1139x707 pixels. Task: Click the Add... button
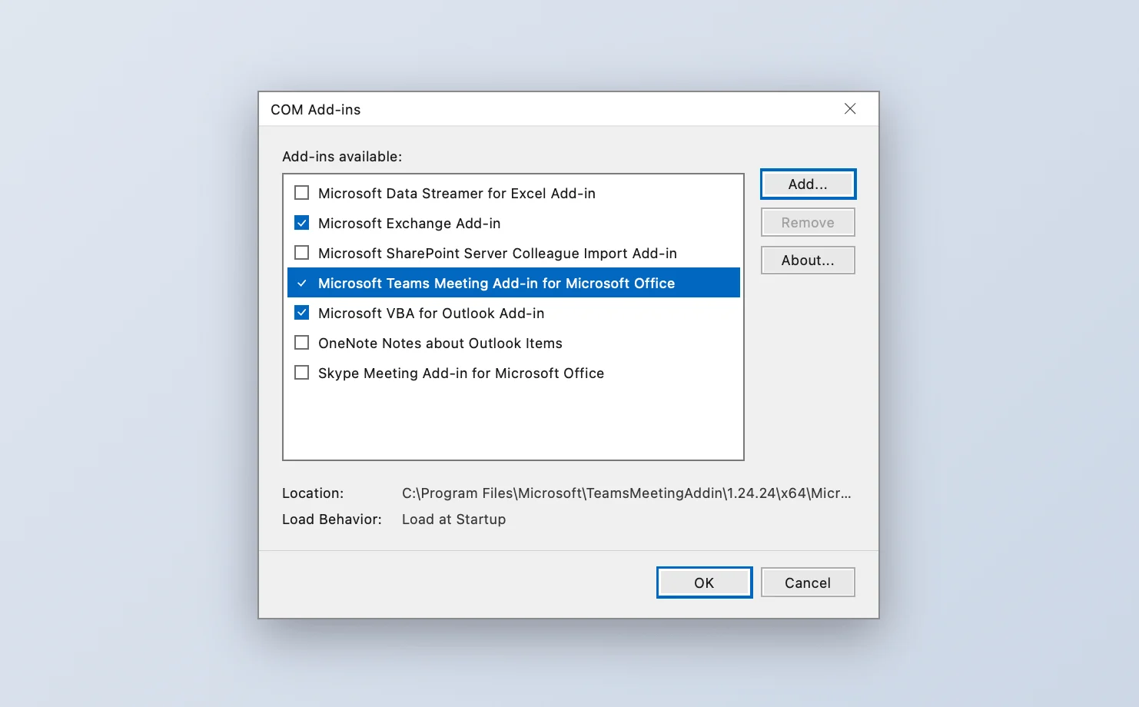point(808,184)
